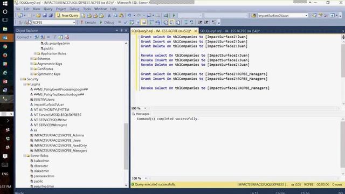Click the Increase Indent icon

point(206,23)
